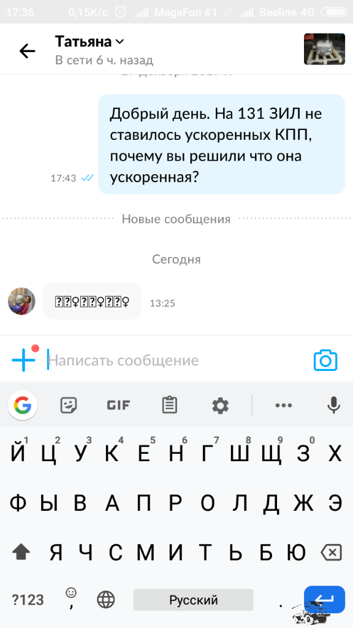The width and height of the screenshot is (353, 628).
Task: Switch keyboard language with globe icon
Action: click(x=105, y=600)
